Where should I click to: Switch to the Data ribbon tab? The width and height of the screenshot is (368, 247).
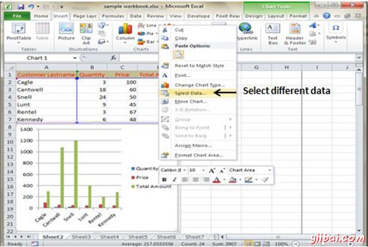coord(135,16)
